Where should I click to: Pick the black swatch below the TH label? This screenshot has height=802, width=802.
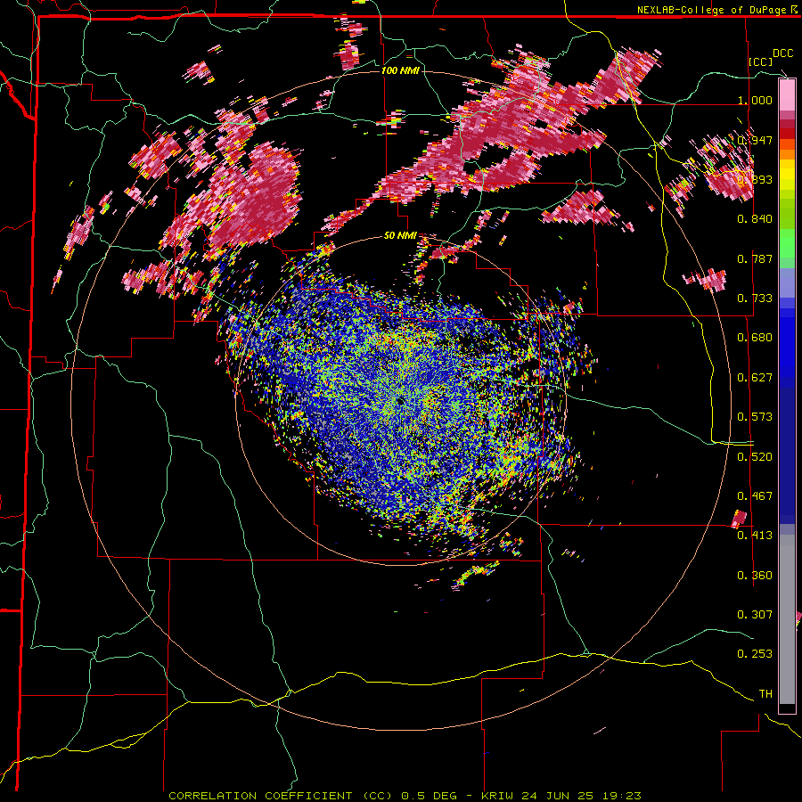tap(787, 709)
